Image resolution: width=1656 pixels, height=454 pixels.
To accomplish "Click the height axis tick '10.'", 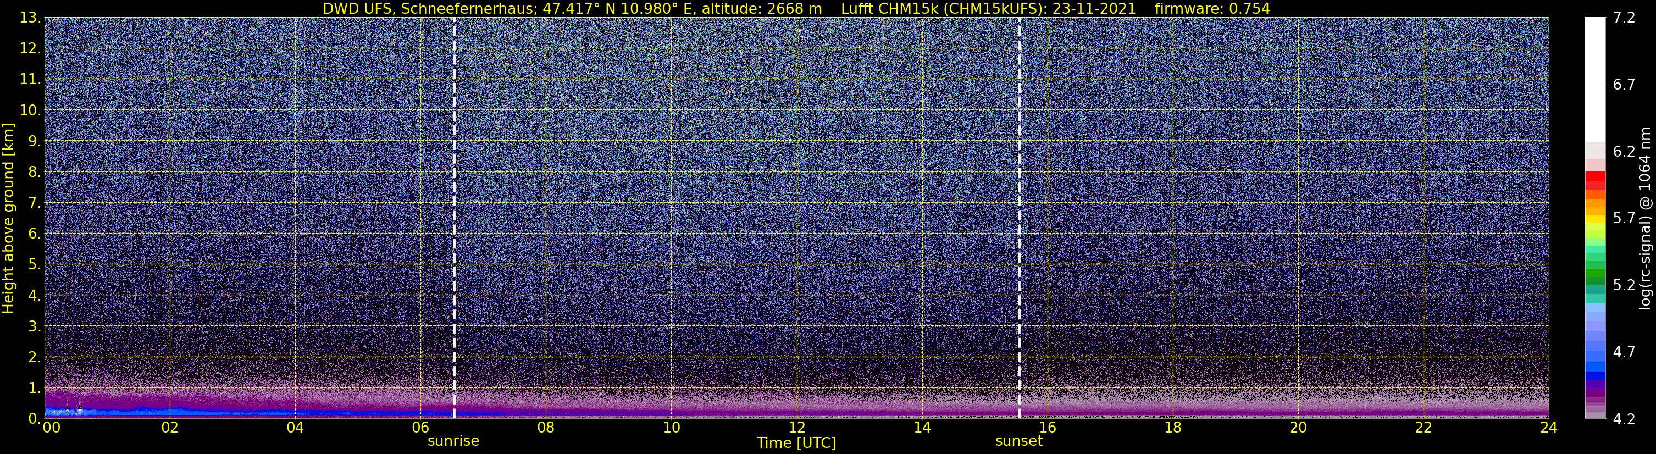I will [30, 110].
